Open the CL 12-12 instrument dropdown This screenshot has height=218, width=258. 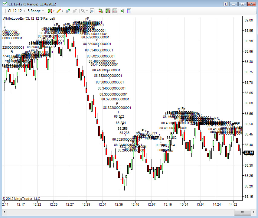point(16,11)
